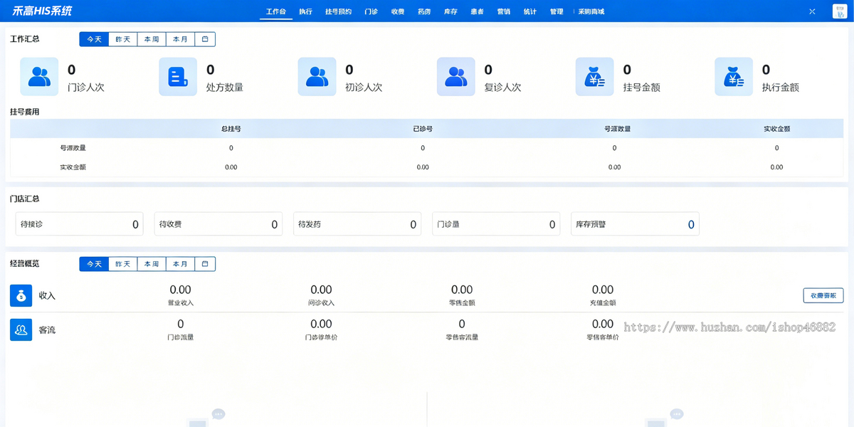Open the 营销 menu
Viewport: 854px width, 427px height.
504,11
